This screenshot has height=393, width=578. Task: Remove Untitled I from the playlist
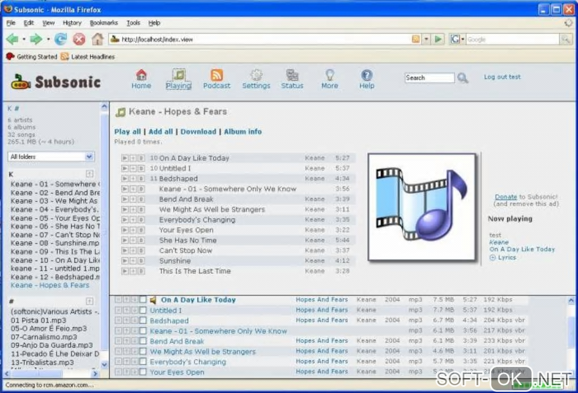(x=118, y=310)
